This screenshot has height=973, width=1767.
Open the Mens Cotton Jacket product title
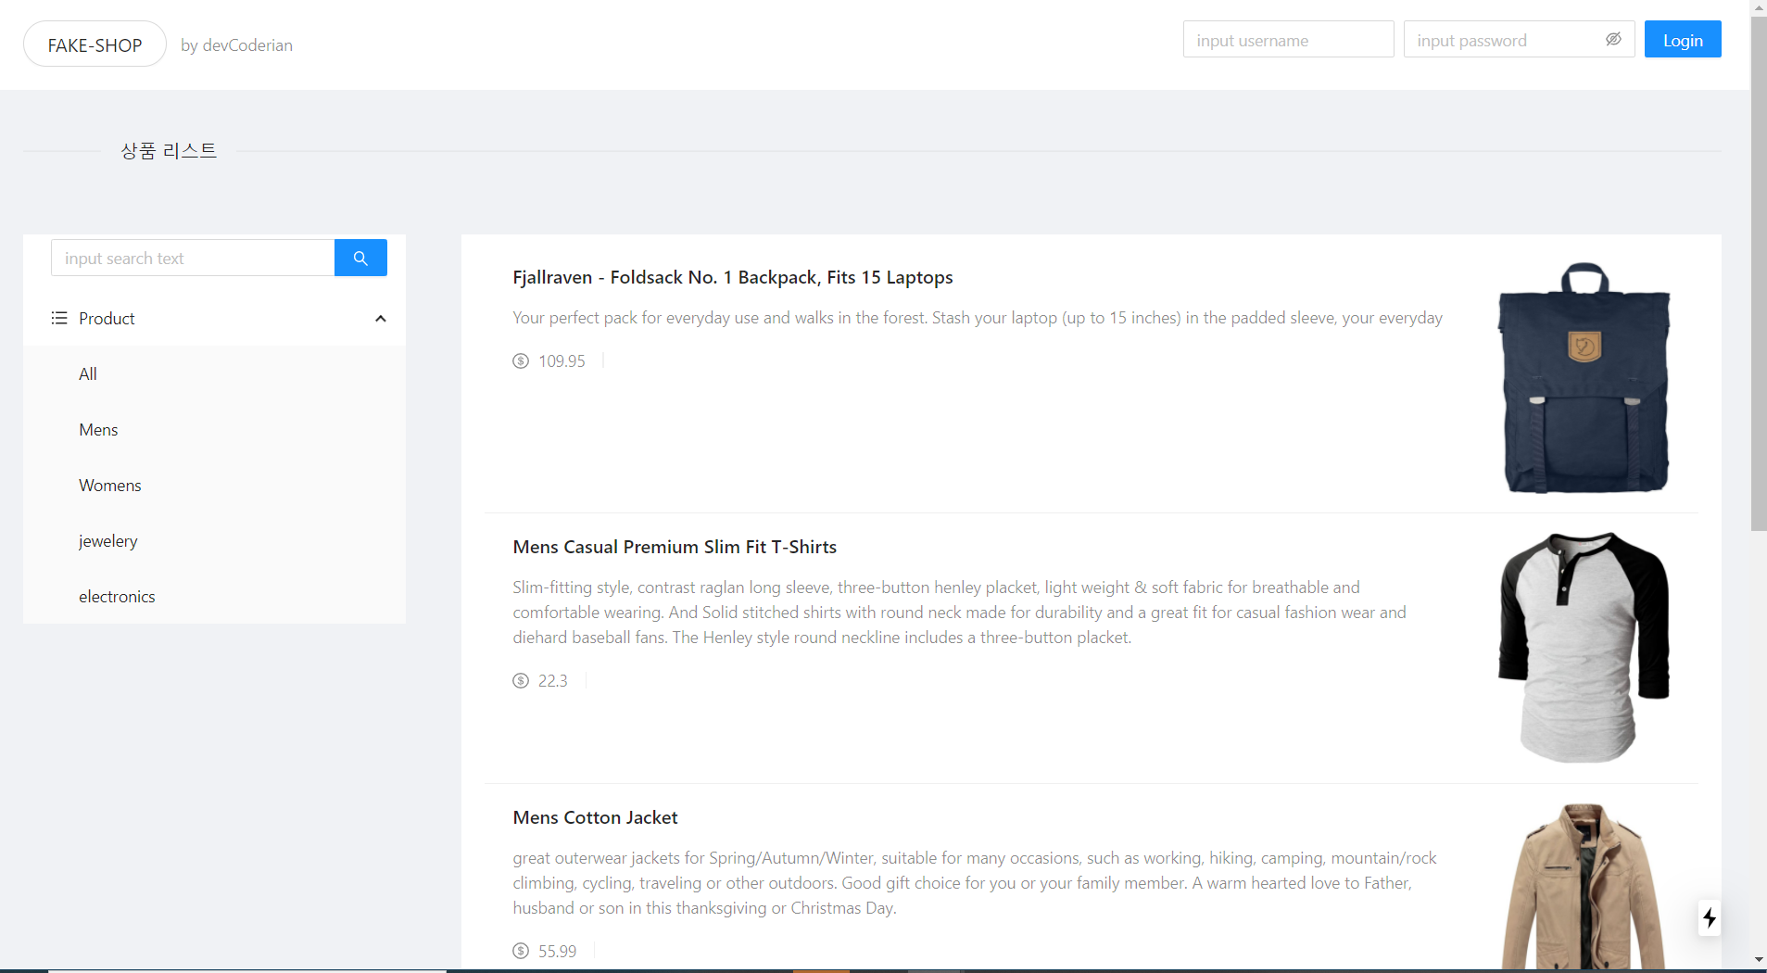594,817
